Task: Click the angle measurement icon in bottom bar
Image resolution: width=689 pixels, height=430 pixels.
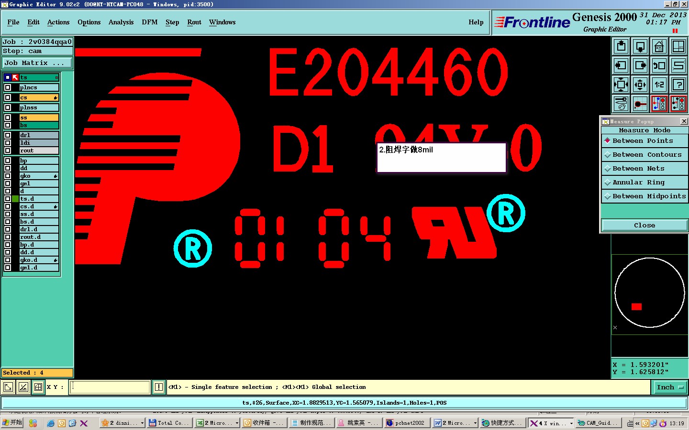Action: coord(23,387)
